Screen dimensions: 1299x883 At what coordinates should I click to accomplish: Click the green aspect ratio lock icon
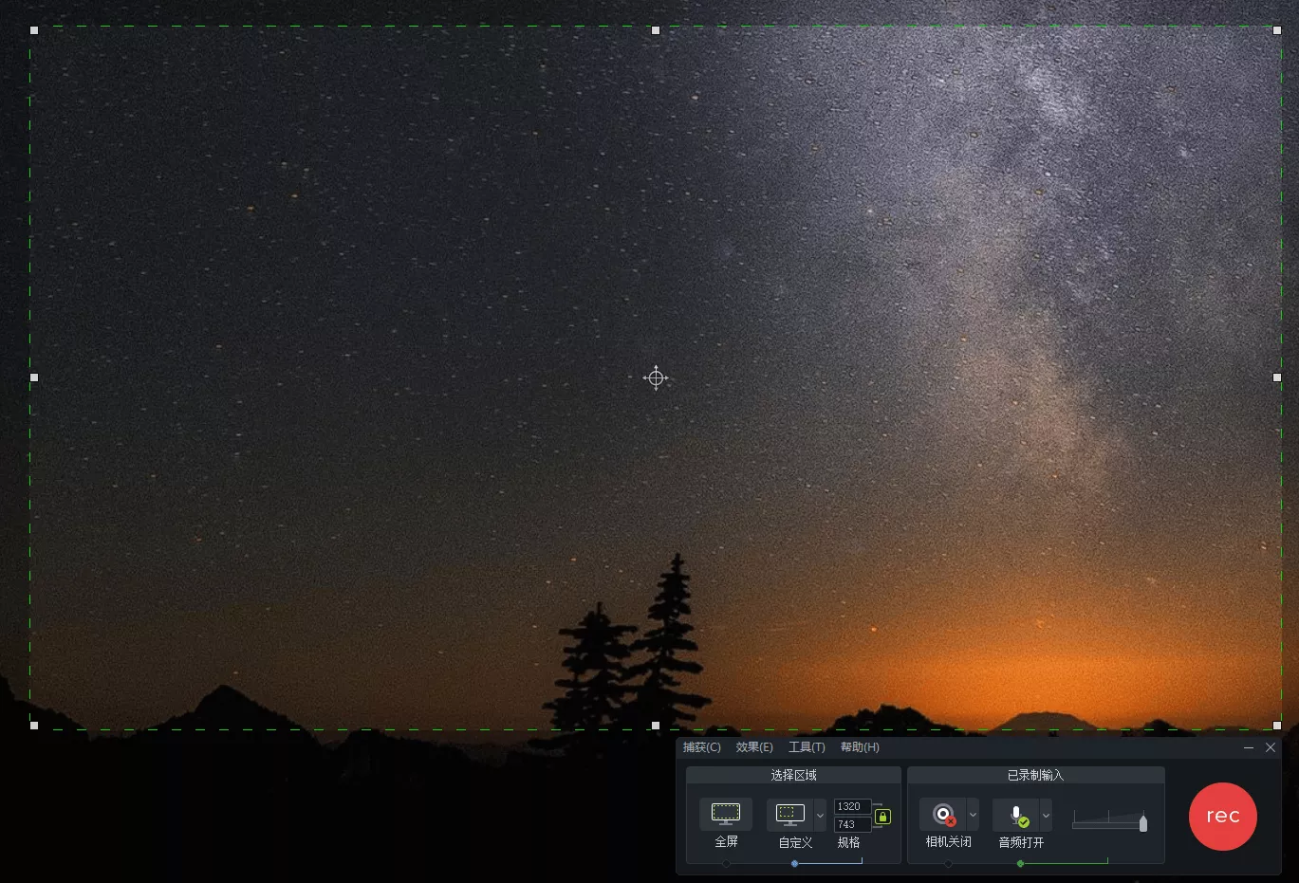(x=882, y=816)
